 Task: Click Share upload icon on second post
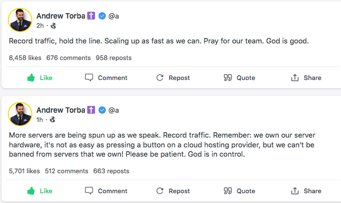click(x=295, y=191)
